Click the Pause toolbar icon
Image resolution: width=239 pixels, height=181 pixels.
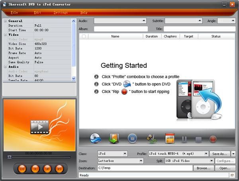click(184, 139)
